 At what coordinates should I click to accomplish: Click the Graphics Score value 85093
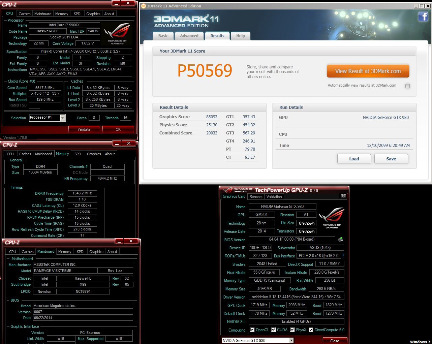pyautogui.click(x=212, y=117)
